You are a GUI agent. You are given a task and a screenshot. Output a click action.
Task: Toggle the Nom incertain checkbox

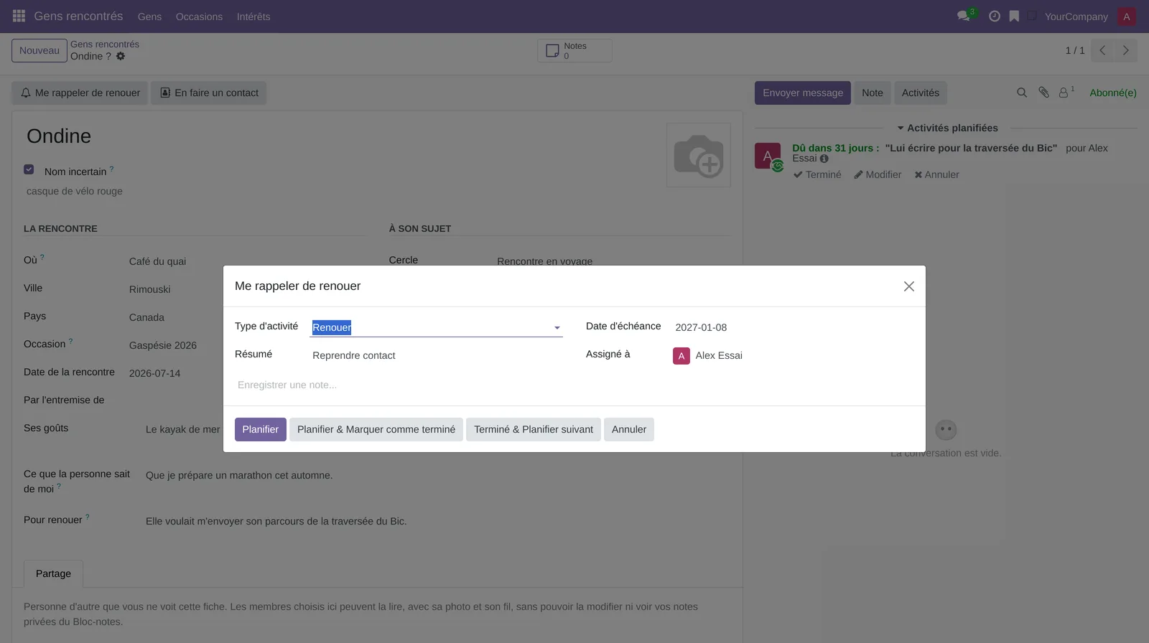pyautogui.click(x=29, y=170)
